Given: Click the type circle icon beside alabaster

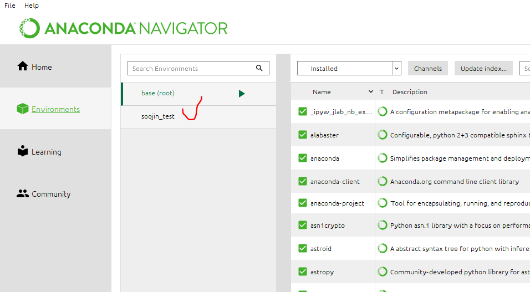Looking at the screenshot, I should 383,135.
